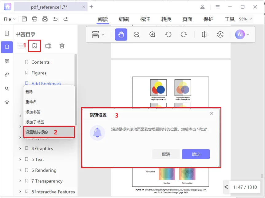Image resolution: width=265 pixels, height=198 pixels.
Task: Click the auto-scroll A icon
Action: tap(220, 34)
